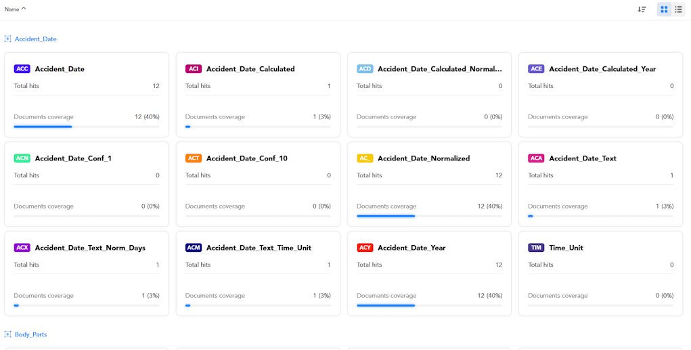Click the sort order icon
Viewport: 691px width, 350px height.
642,9
